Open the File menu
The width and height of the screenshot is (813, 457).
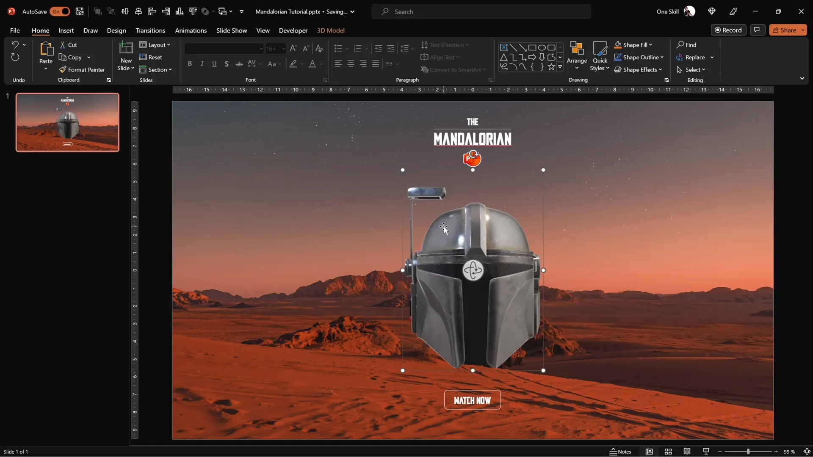tap(15, 30)
